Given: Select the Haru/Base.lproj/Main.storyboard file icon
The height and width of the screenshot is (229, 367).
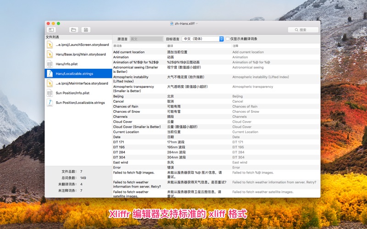Looking at the screenshot, I should (x=50, y=55).
